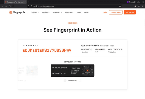Open the extensions puzzle icon
The image size is (145, 99).
point(139,6)
